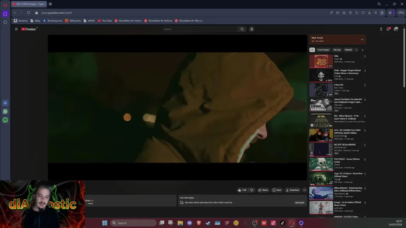This screenshot has width=406, height=228.
Task: Open Opera bookmarks star sidebar icon
Action: coord(5,22)
